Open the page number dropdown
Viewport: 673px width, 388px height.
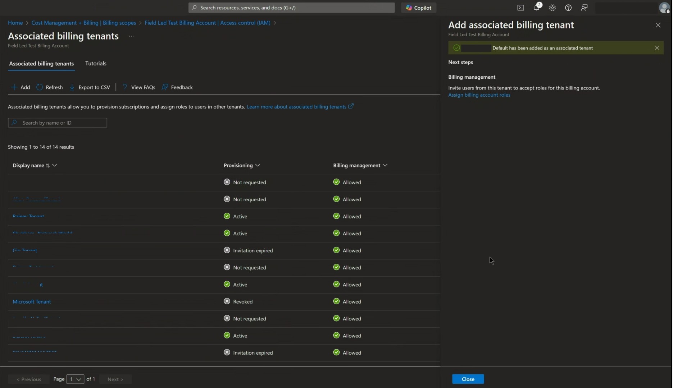pos(76,379)
